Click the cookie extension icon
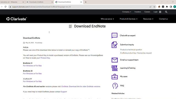 point(159,7)
